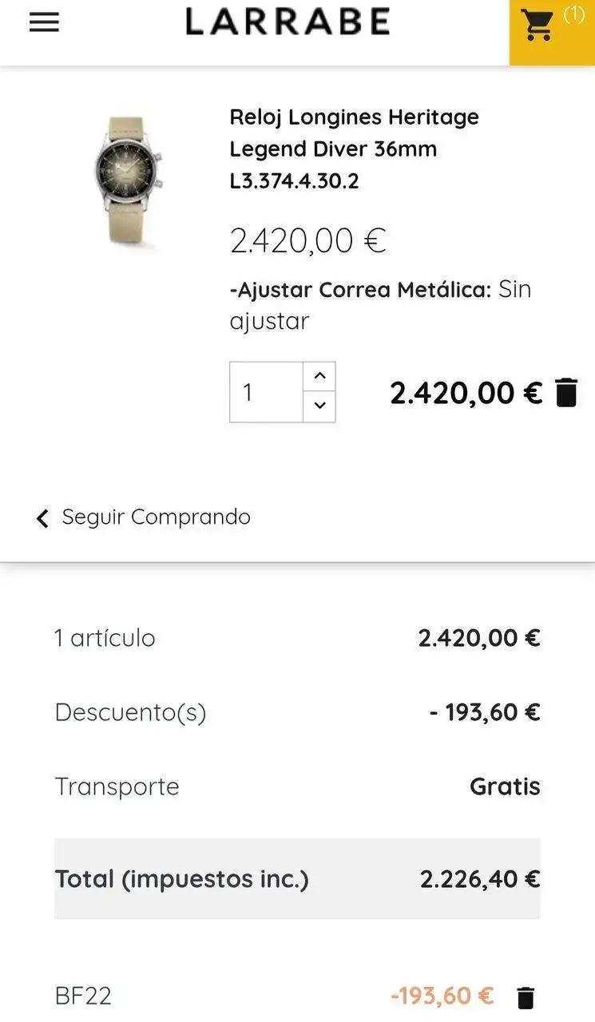The width and height of the screenshot is (595, 1022).
Task: Click the BF22 voucher code label
Action: pos(83,996)
